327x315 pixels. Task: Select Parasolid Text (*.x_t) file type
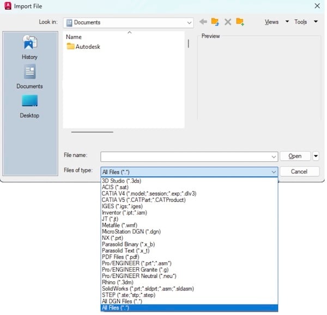point(189,251)
